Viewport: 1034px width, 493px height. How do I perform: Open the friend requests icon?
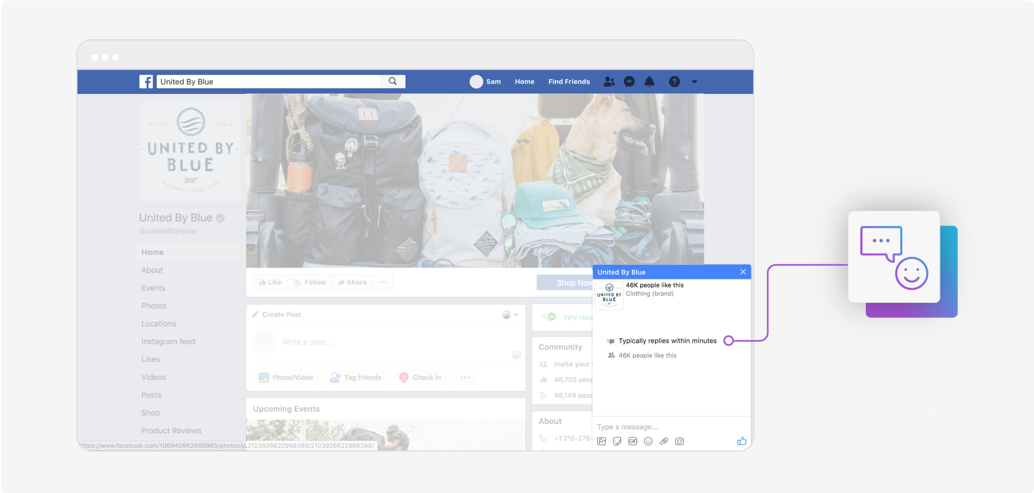click(609, 82)
